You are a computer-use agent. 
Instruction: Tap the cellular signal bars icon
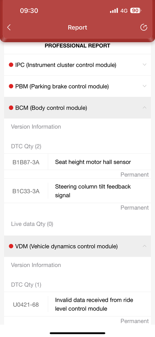[x=114, y=11]
